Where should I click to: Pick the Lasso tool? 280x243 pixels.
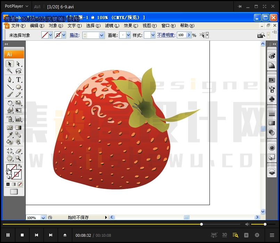(18, 71)
